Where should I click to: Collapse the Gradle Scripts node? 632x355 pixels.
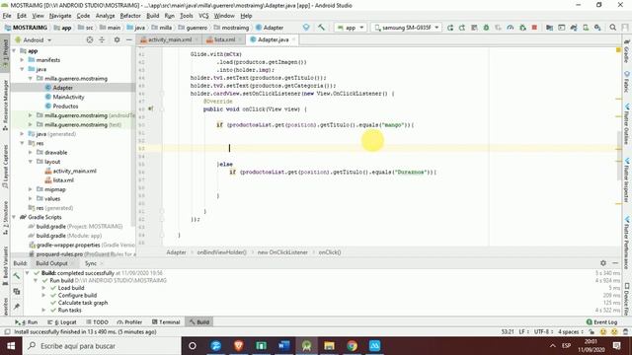click(x=14, y=217)
